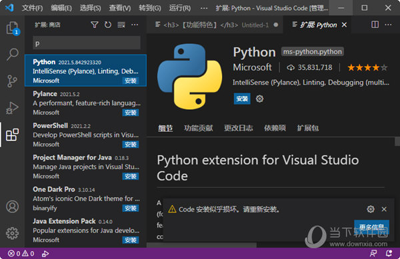
Task: Open extensions panel more actions menu
Action: (135, 25)
